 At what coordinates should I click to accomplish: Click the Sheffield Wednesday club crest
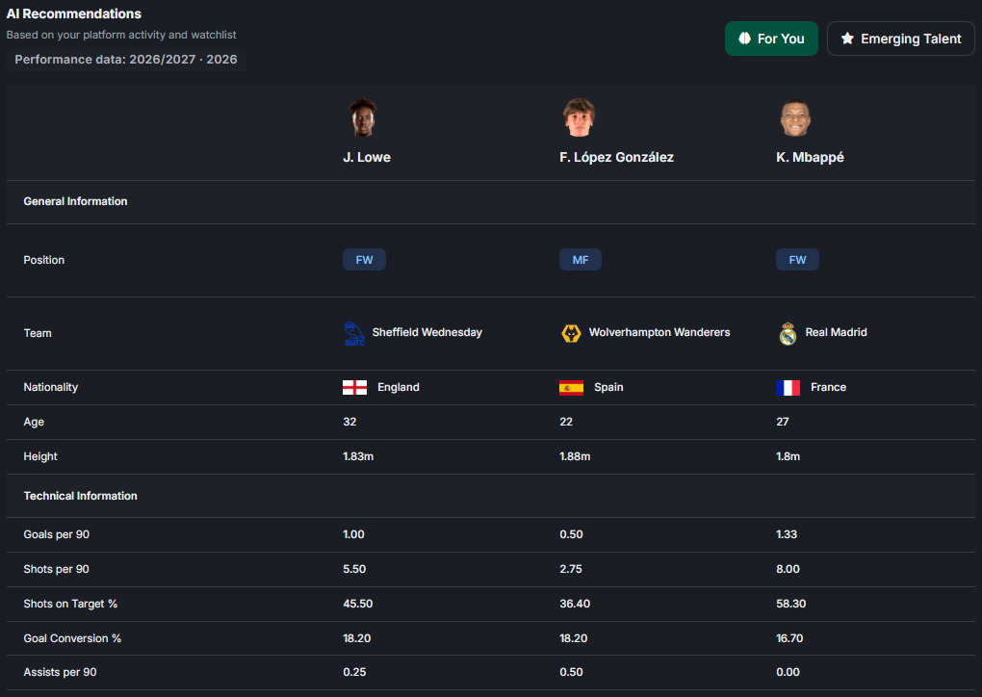point(354,333)
